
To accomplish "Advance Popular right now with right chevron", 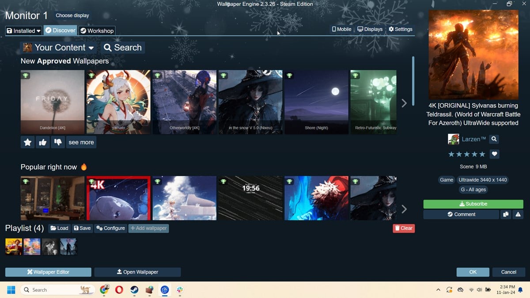I will pyautogui.click(x=404, y=209).
